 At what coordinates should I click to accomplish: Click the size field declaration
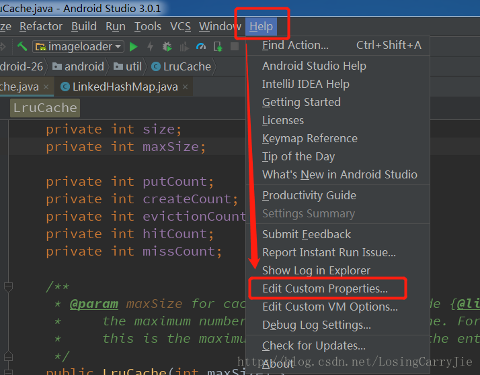(159, 129)
